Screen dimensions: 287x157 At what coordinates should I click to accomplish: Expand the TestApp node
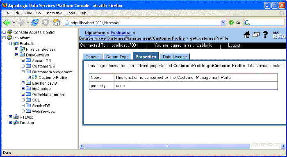click(10, 123)
